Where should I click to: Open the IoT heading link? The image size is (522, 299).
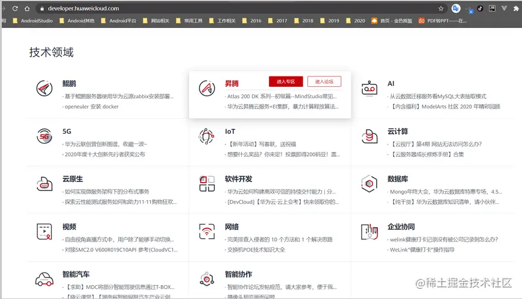[x=230, y=131]
